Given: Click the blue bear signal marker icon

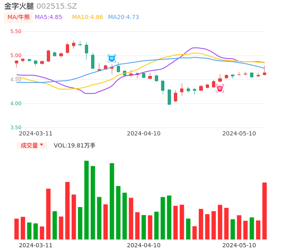Looking at the screenshot, I should [x=112, y=58].
